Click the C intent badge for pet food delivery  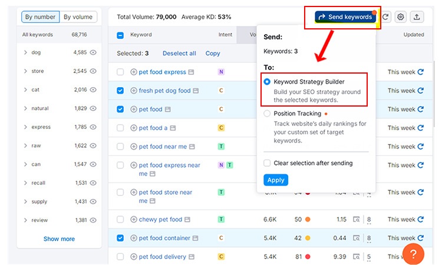click(221, 257)
